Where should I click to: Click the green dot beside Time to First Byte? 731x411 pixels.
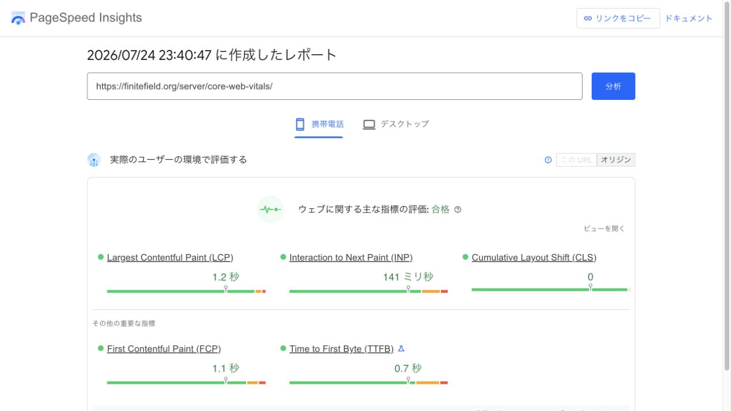click(x=283, y=348)
